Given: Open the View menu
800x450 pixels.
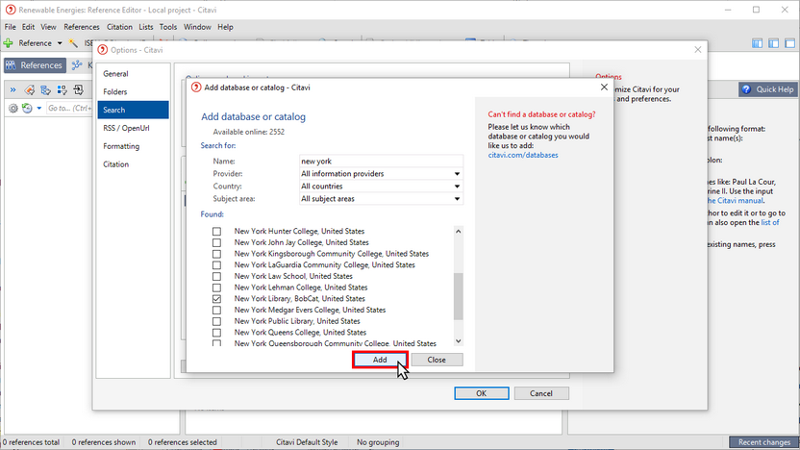Looking at the screenshot, I should click(48, 27).
